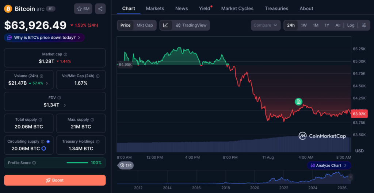Click the range slider handle on overview chart
374x193 pixels.
(351, 177)
